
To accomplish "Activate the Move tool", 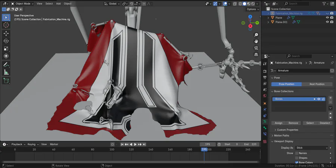I will tap(6, 33).
